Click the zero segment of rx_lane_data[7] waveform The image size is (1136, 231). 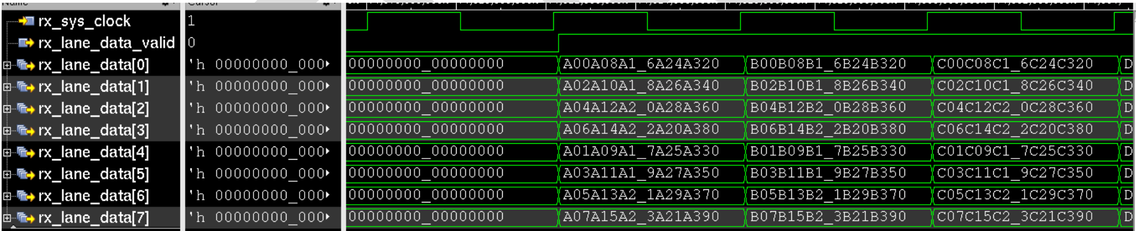[452, 217]
